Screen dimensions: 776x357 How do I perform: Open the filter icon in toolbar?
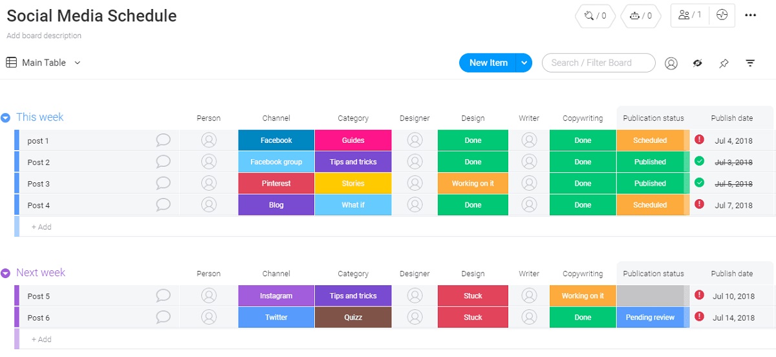750,63
